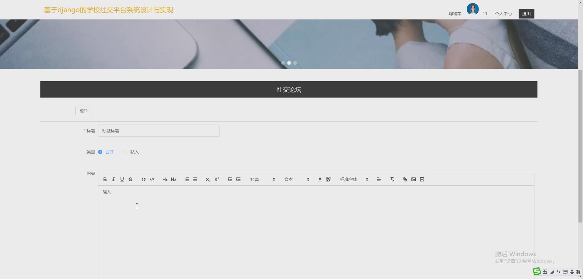This screenshot has height=279, width=583.
Task: Decrease the text indent
Action: coord(230,180)
